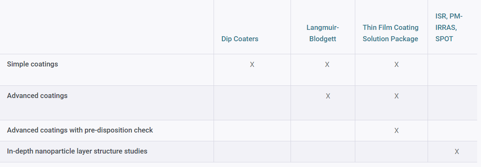Open the ISR, PM-IRRAS, SPOT link
The width and height of the screenshot is (481, 167).
coord(449,28)
